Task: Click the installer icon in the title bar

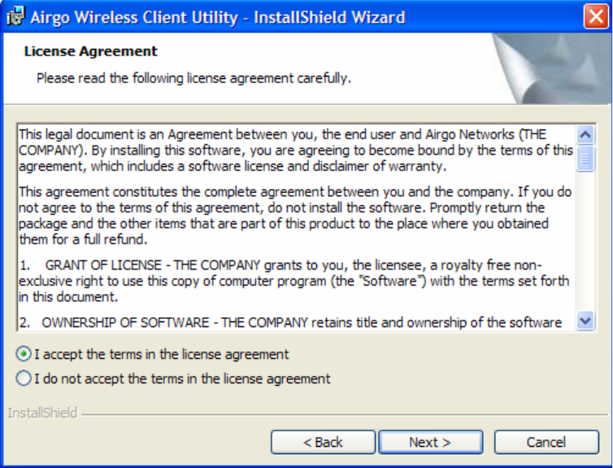Action: pos(15,15)
